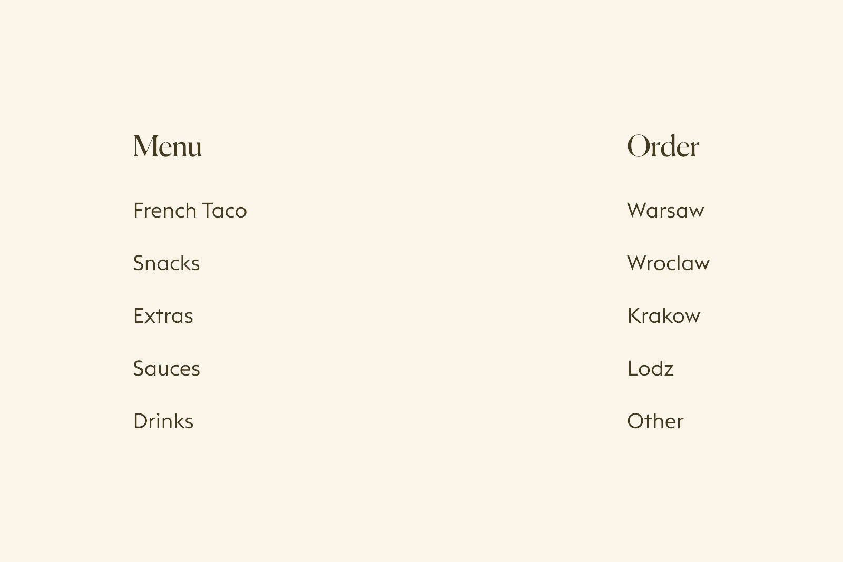
Task: View French Taco items
Action: 190,211
